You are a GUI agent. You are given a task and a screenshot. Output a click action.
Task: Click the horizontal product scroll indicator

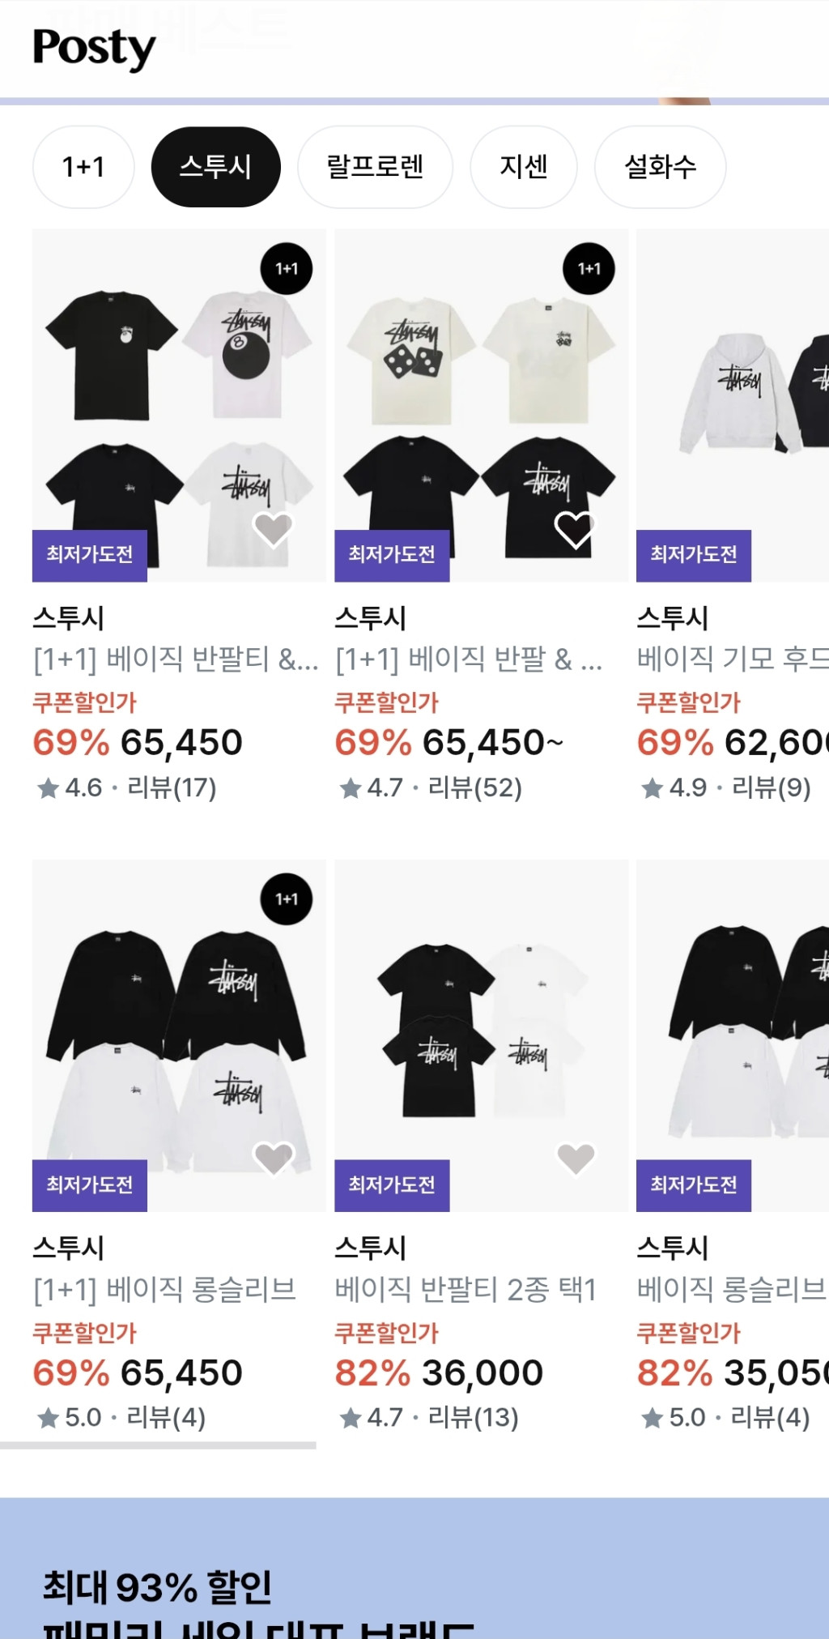coord(158,1445)
